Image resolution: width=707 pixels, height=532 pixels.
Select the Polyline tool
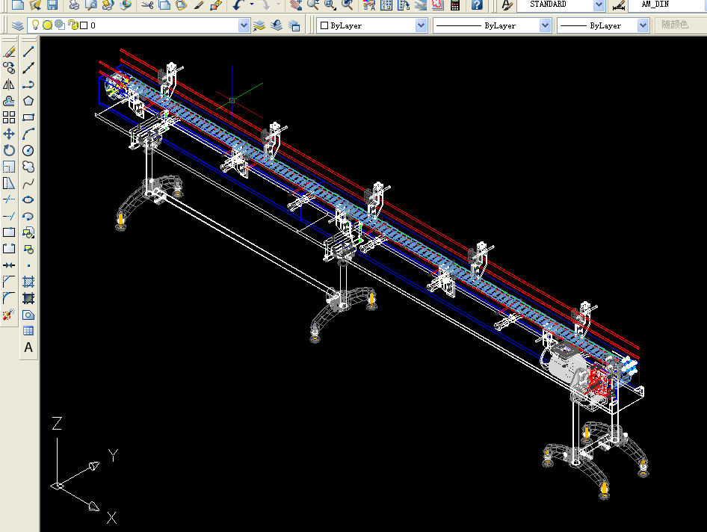(28, 84)
